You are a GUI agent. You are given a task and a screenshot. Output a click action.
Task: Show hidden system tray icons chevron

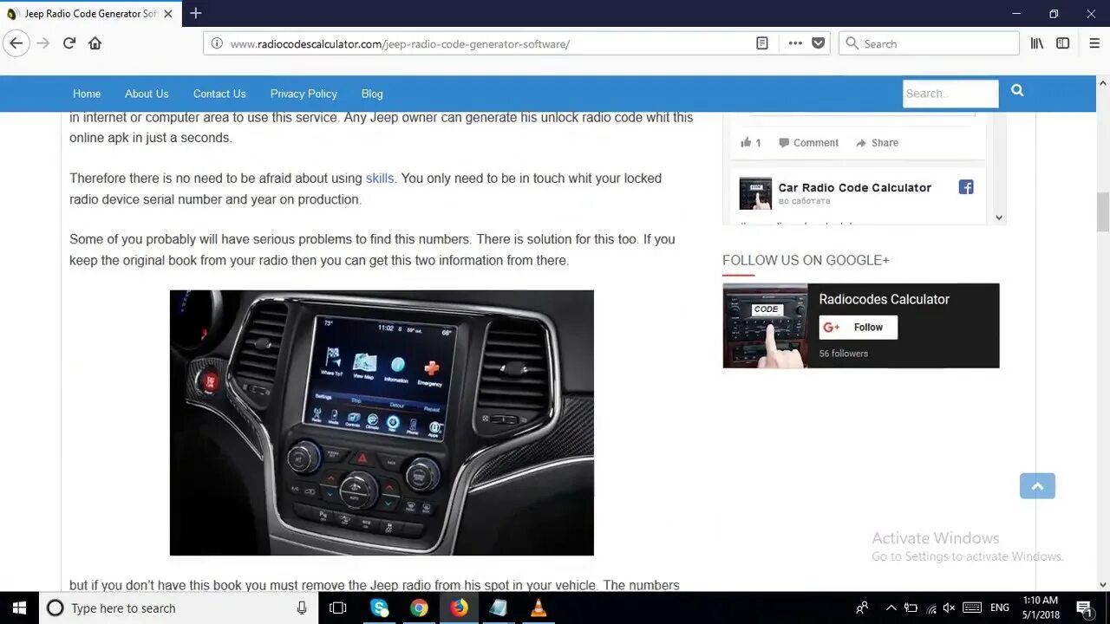[x=891, y=608]
